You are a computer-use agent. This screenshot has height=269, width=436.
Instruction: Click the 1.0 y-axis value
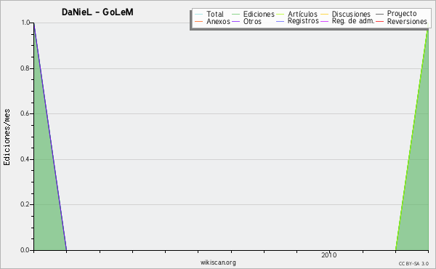25,23
